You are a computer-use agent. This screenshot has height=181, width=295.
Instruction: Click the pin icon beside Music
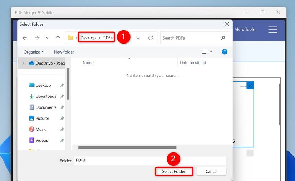(x=62, y=129)
